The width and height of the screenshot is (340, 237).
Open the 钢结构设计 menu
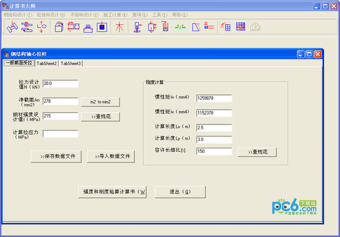point(18,15)
